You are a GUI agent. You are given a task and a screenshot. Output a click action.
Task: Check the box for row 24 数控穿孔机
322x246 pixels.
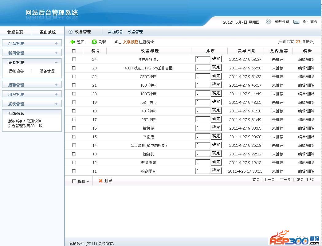click(x=74, y=59)
